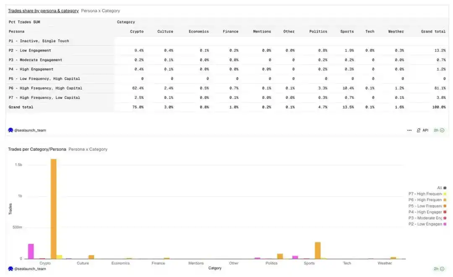Toggle P2 Low Engagement legend entry
The width and height of the screenshot is (453, 277).
[425, 224]
